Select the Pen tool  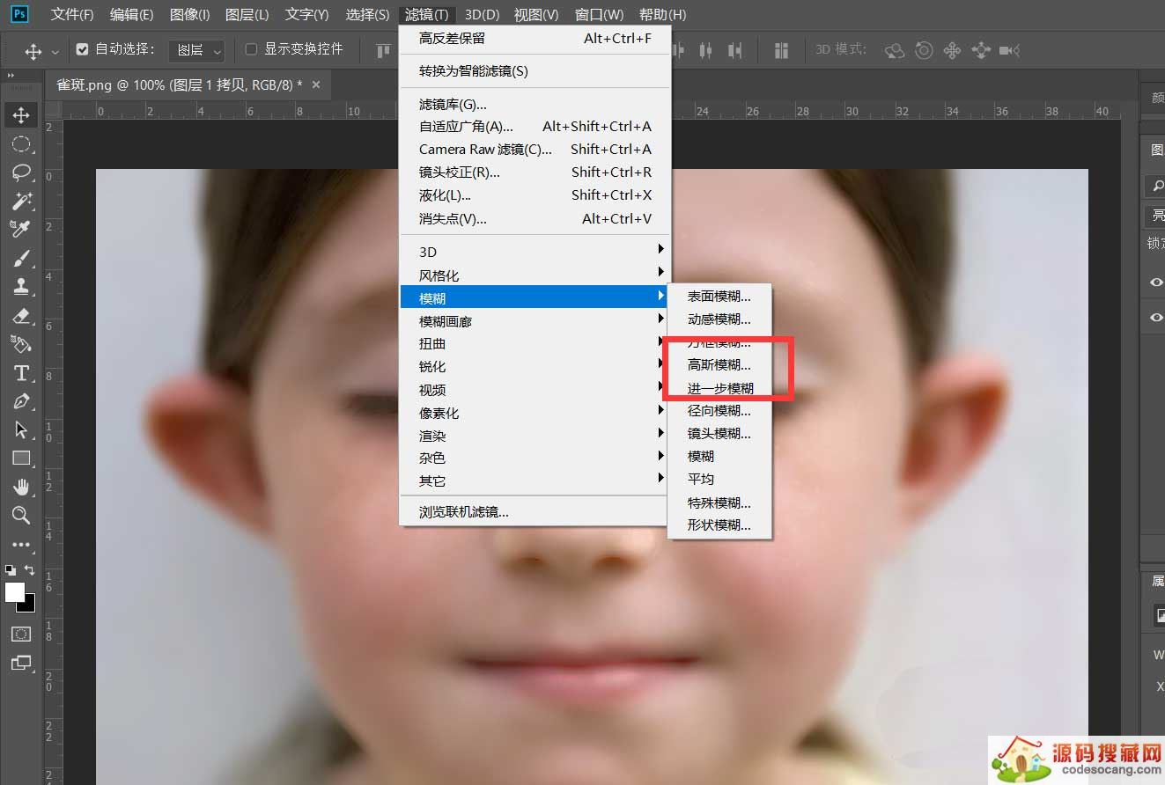click(21, 401)
